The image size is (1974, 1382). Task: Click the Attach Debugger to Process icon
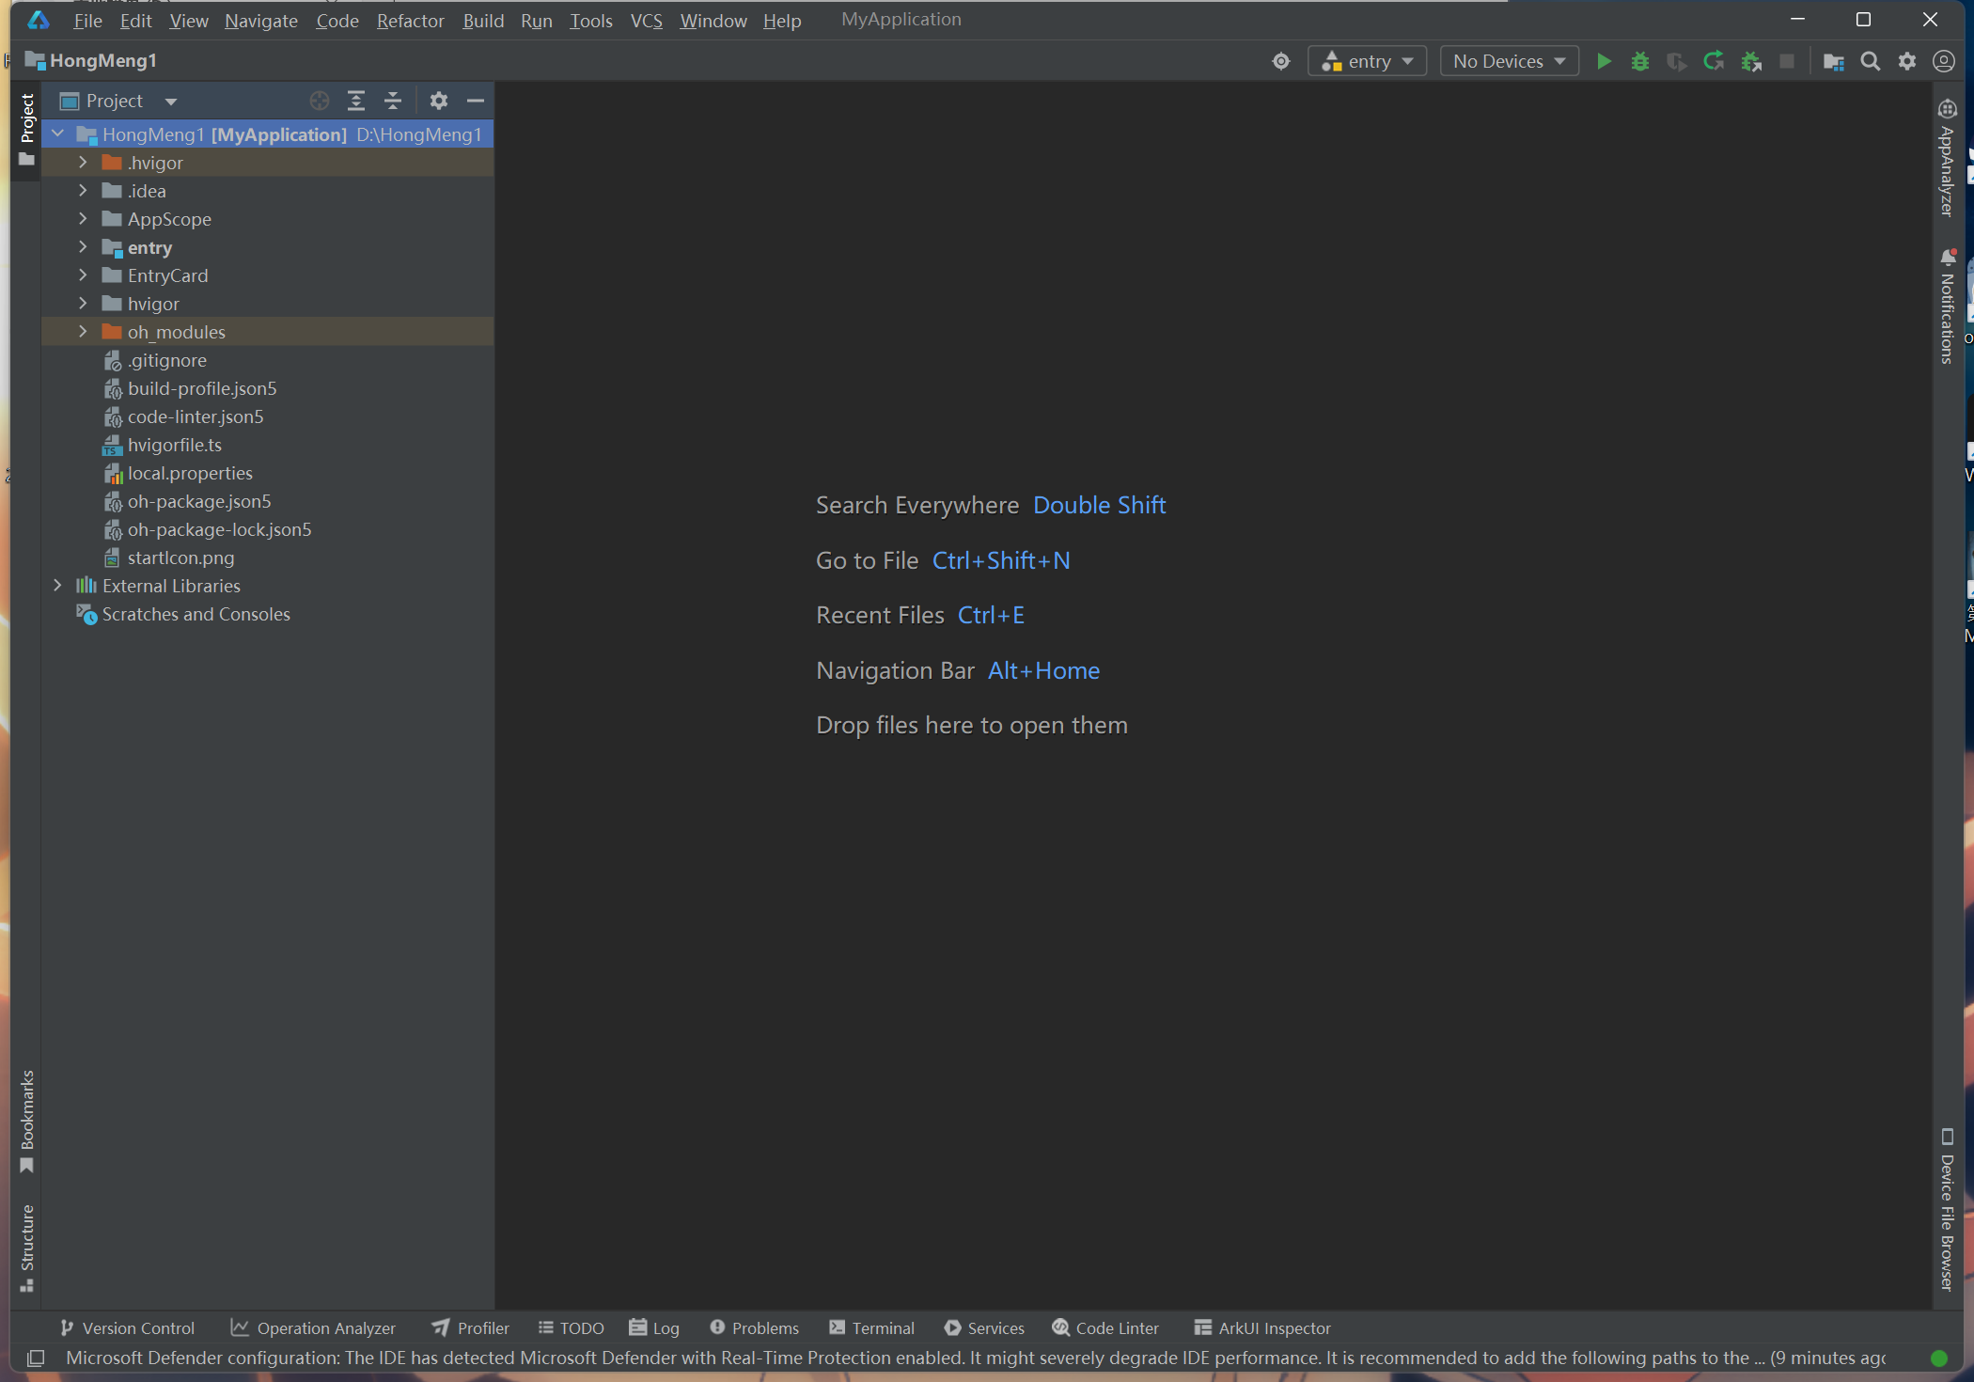(1750, 61)
